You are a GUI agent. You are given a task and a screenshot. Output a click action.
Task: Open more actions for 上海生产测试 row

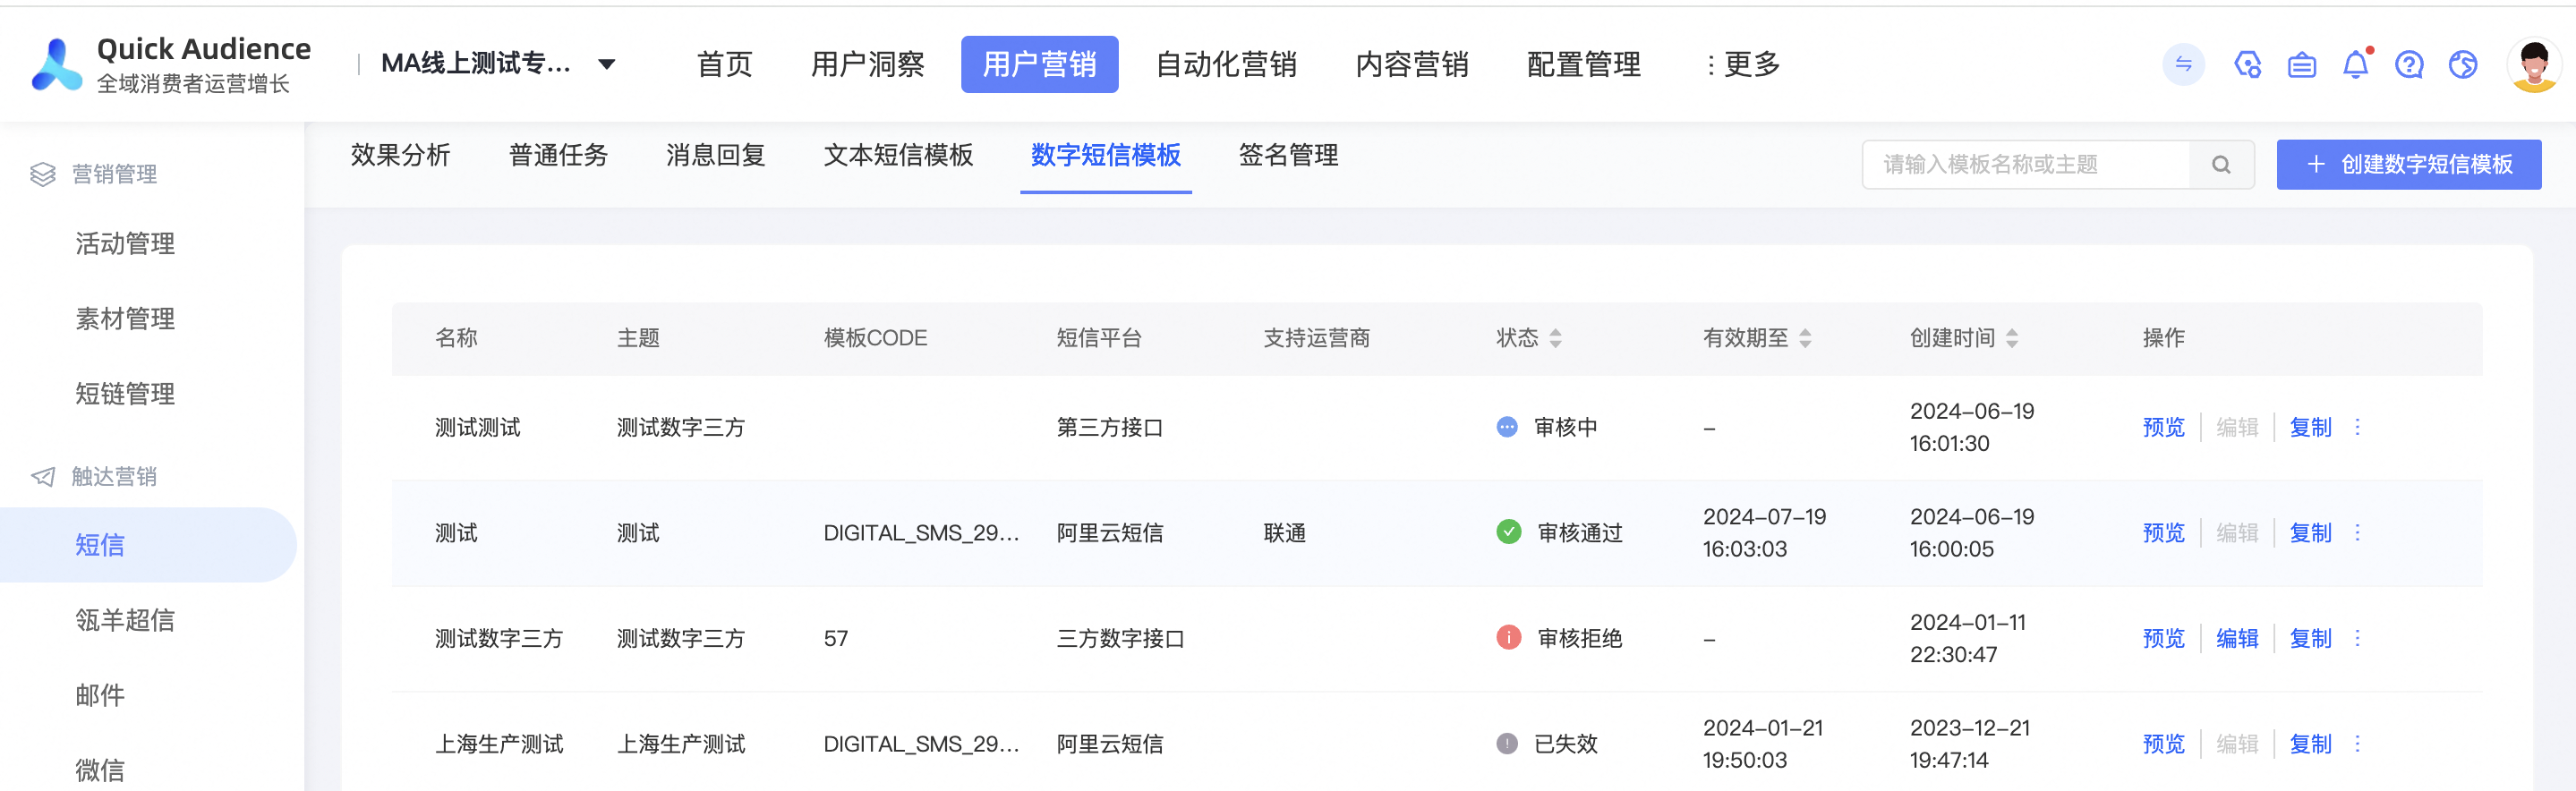(x=2357, y=743)
